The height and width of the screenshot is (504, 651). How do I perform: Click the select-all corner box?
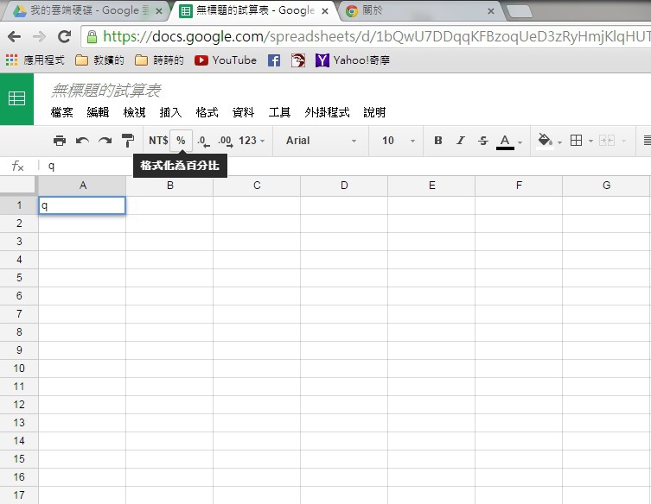17,185
